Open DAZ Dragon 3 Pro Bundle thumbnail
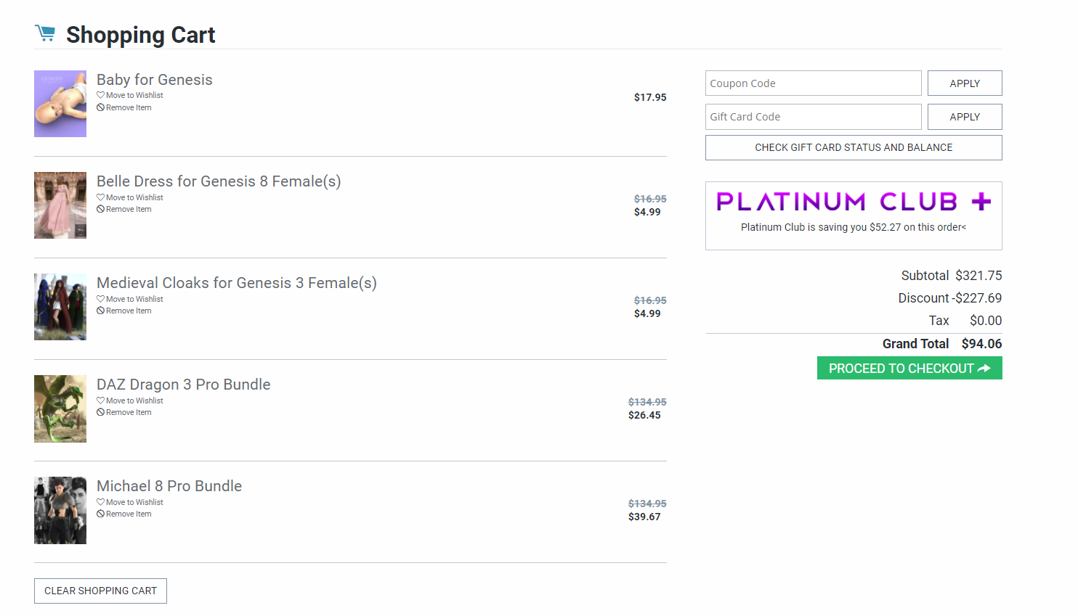1078x616 pixels. [x=60, y=408]
